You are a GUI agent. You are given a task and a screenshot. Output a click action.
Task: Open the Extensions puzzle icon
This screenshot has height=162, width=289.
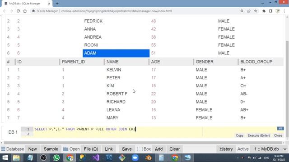tap(264, 11)
